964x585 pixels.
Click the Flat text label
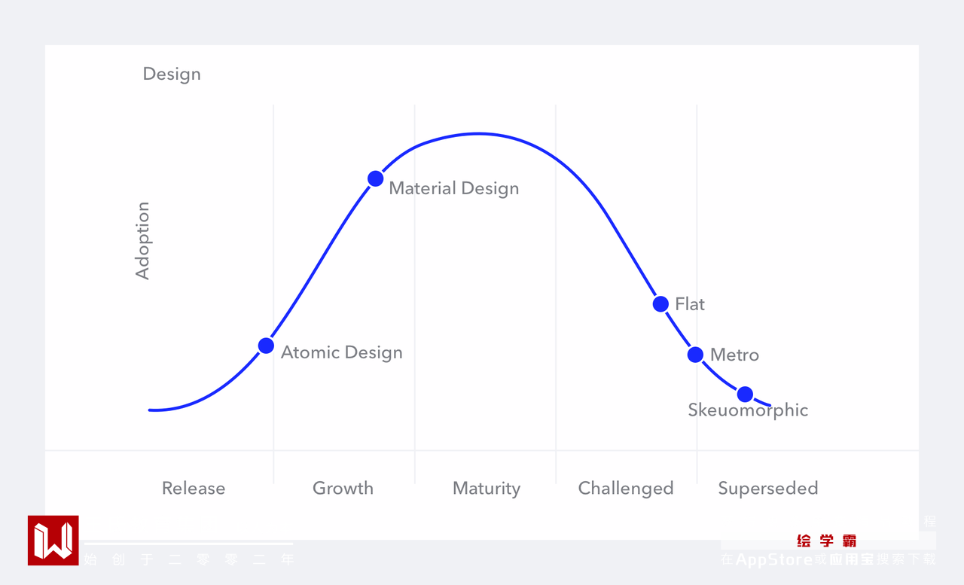pos(690,304)
